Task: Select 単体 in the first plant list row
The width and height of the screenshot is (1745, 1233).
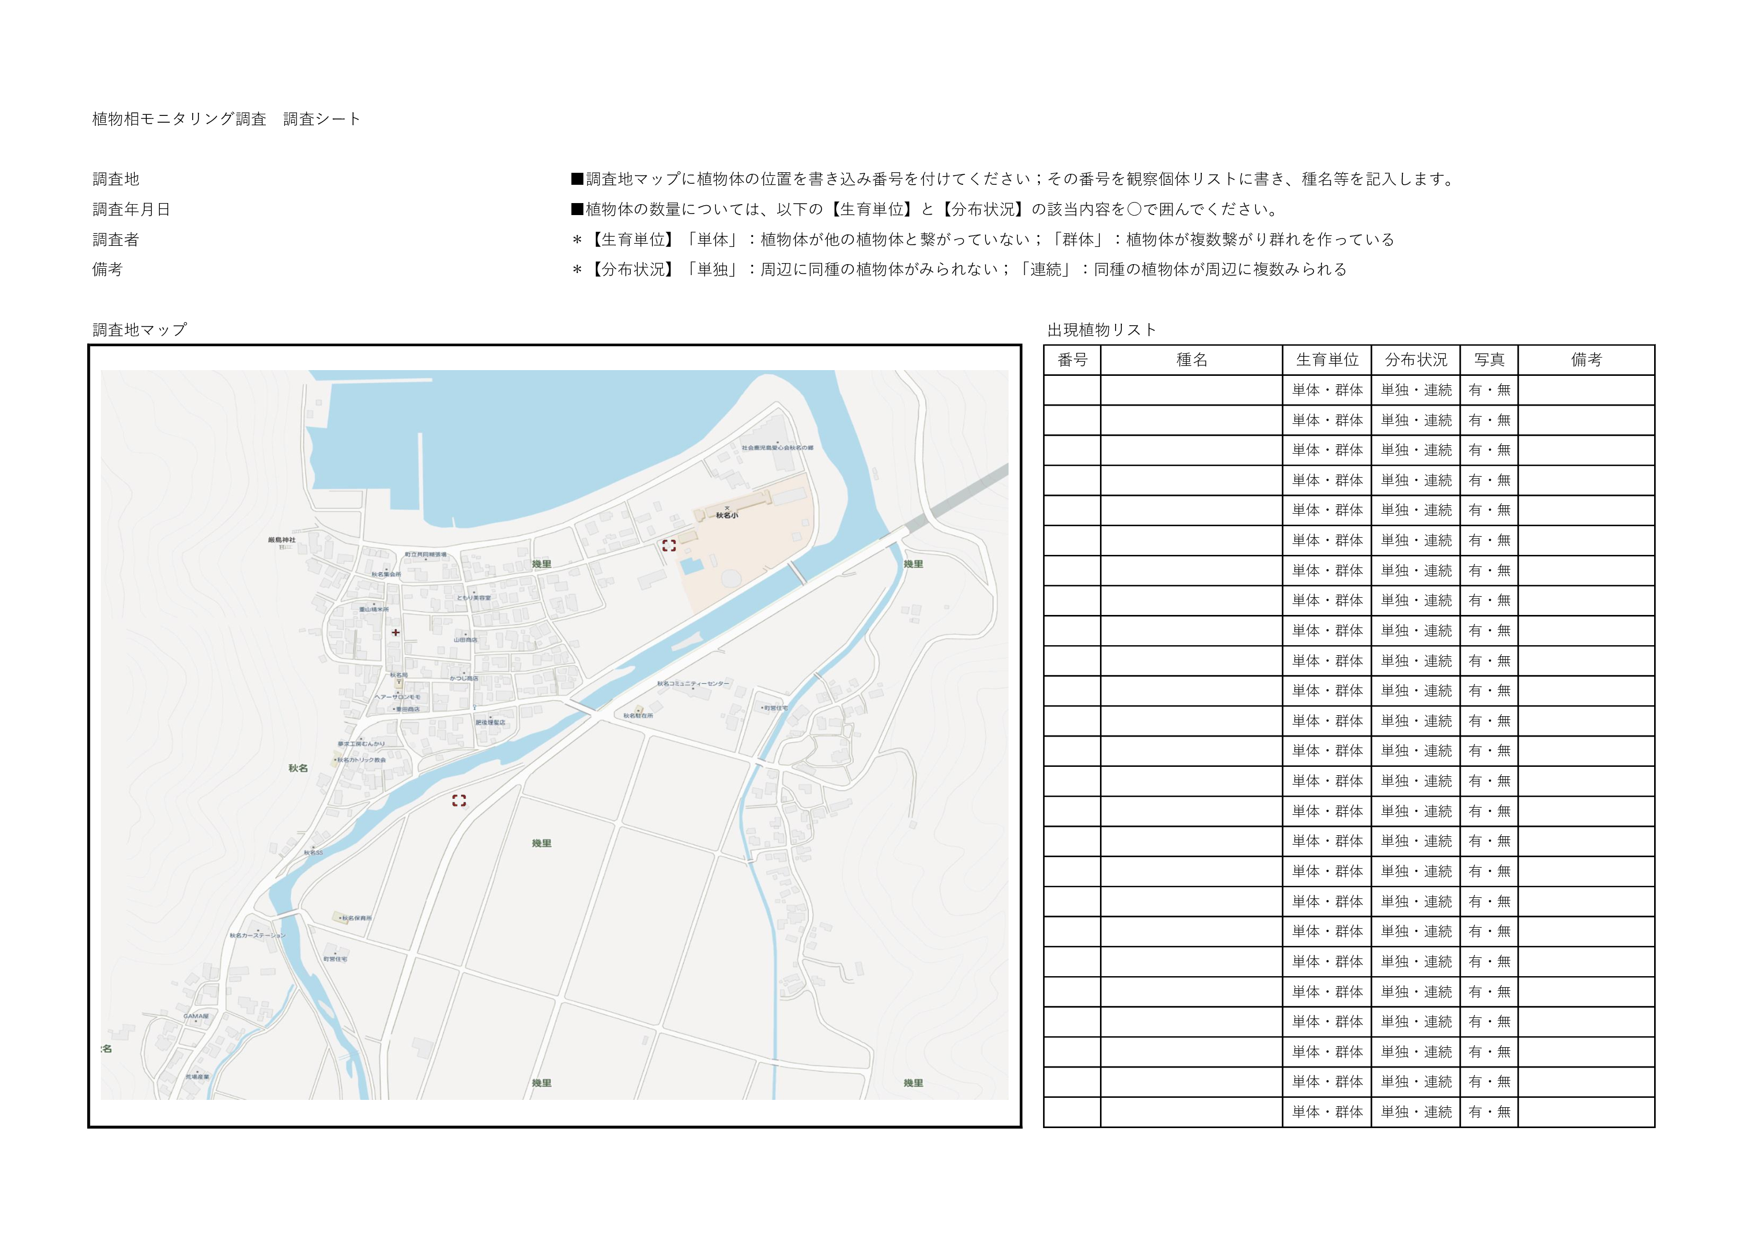Action: [x=1306, y=390]
